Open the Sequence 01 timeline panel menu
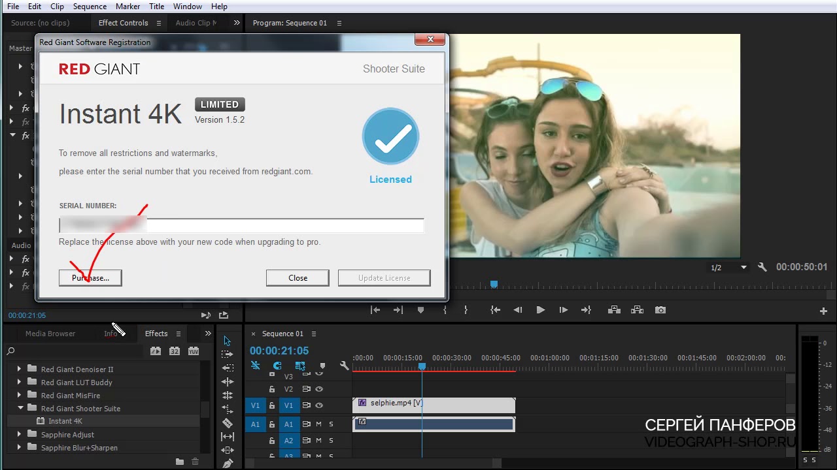837x470 pixels. pos(314,334)
